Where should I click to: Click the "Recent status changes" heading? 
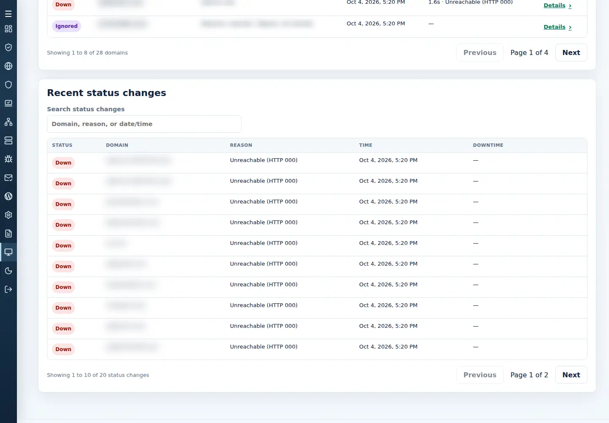[x=107, y=93]
